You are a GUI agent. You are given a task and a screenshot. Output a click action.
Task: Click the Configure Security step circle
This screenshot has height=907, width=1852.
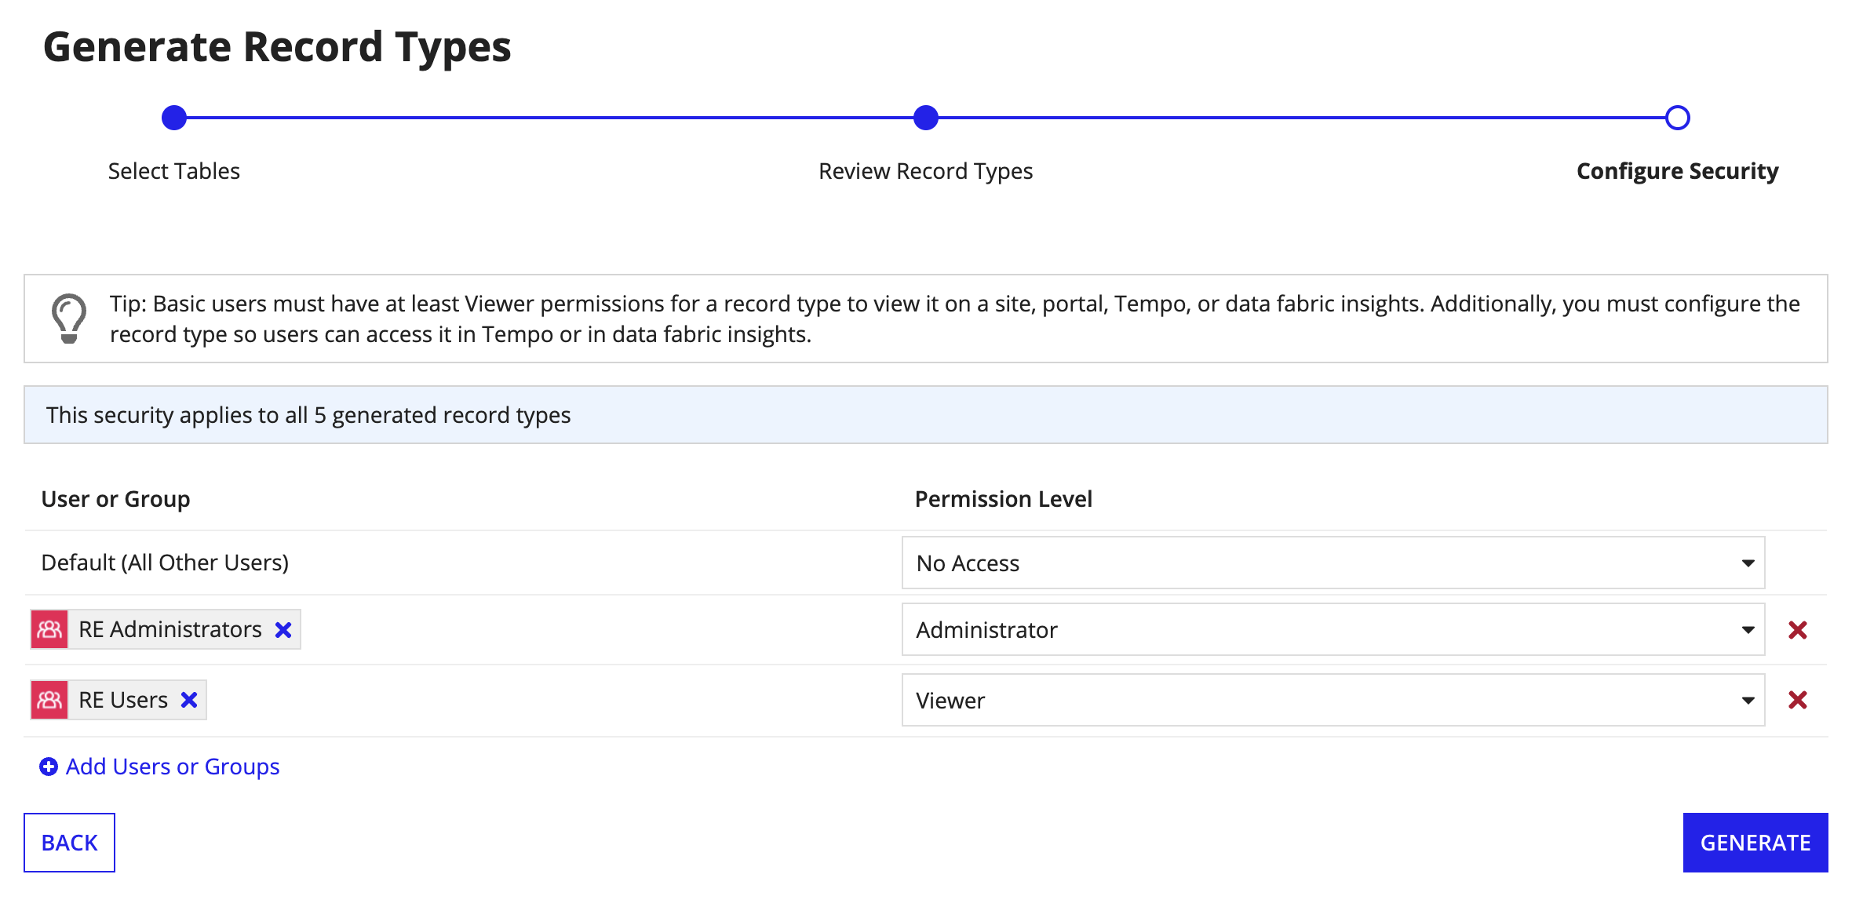coord(1678,118)
